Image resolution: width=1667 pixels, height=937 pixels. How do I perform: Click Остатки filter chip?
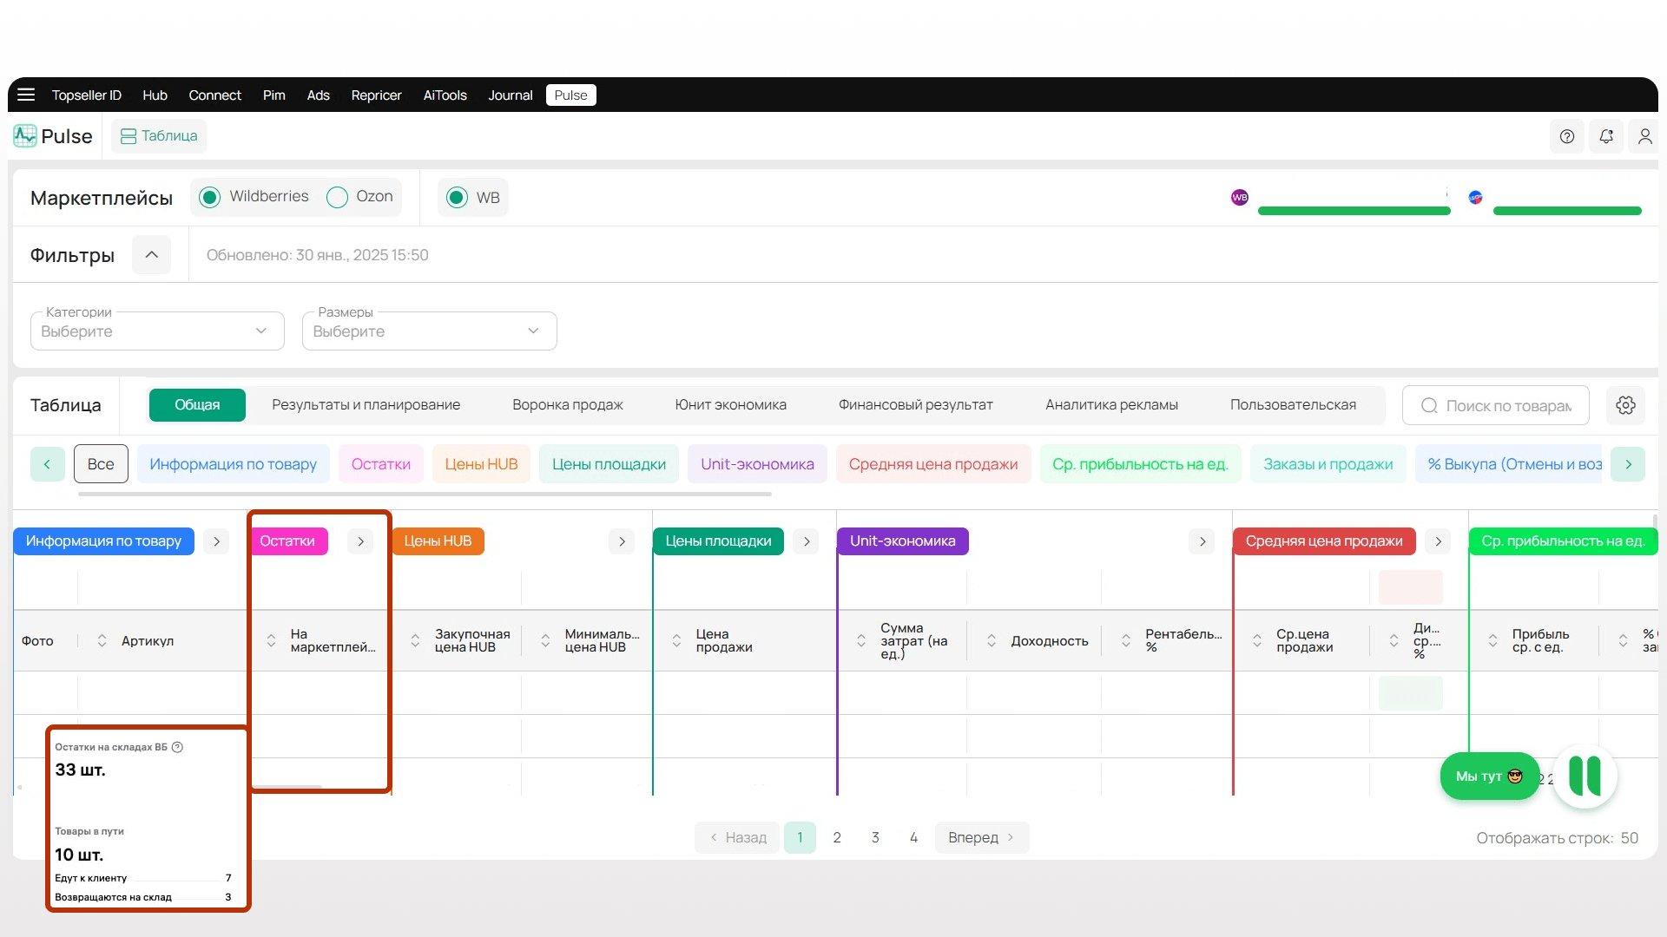click(x=380, y=464)
